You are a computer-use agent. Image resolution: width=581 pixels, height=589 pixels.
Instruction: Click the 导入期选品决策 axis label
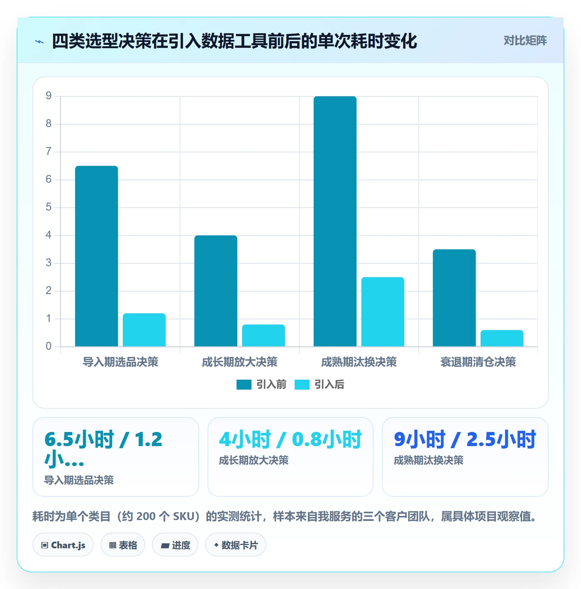coord(120,362)
